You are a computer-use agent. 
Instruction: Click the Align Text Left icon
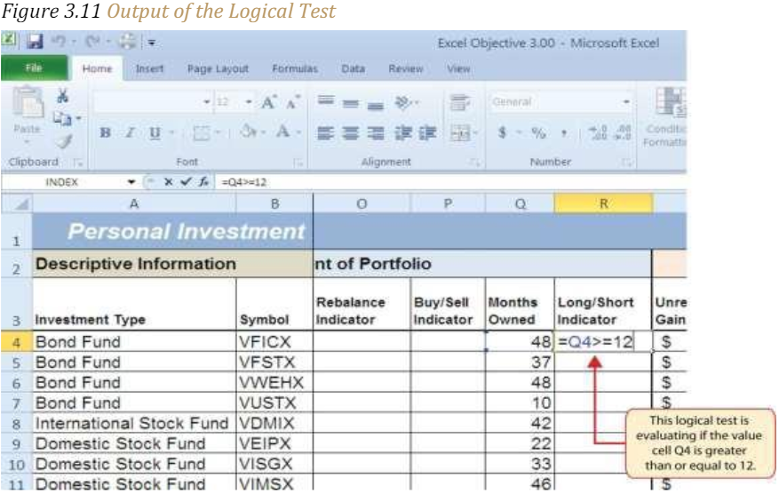pyautogui.click(x=326, y=132)
